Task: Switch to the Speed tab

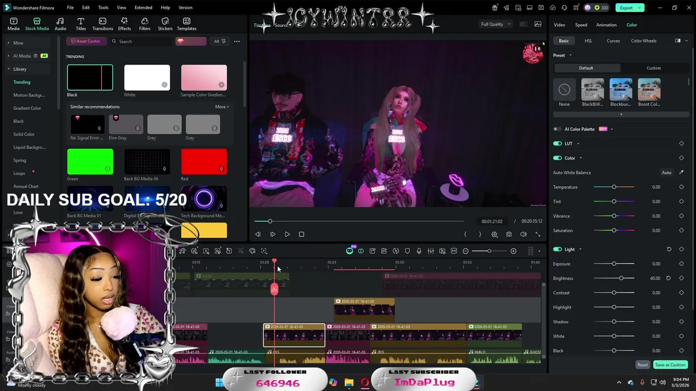Action: (x=581, y=25)
